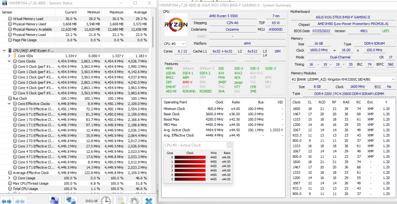Screen dimensions: 397x204
Task: Click the Average column header
Action: (137, 12)
